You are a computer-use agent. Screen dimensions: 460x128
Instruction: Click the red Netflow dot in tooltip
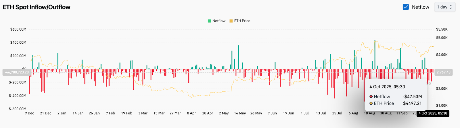371,97
